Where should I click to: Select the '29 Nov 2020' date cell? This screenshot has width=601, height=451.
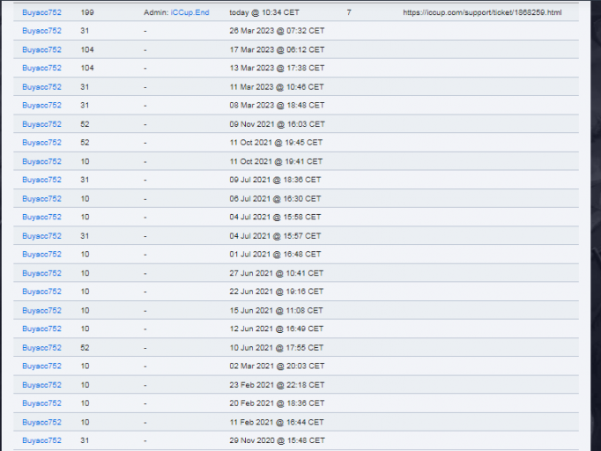click(x=277, y=440)
